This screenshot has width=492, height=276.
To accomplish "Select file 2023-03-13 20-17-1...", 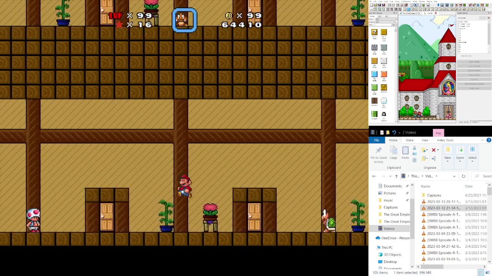I will click(x=444, y=202).
